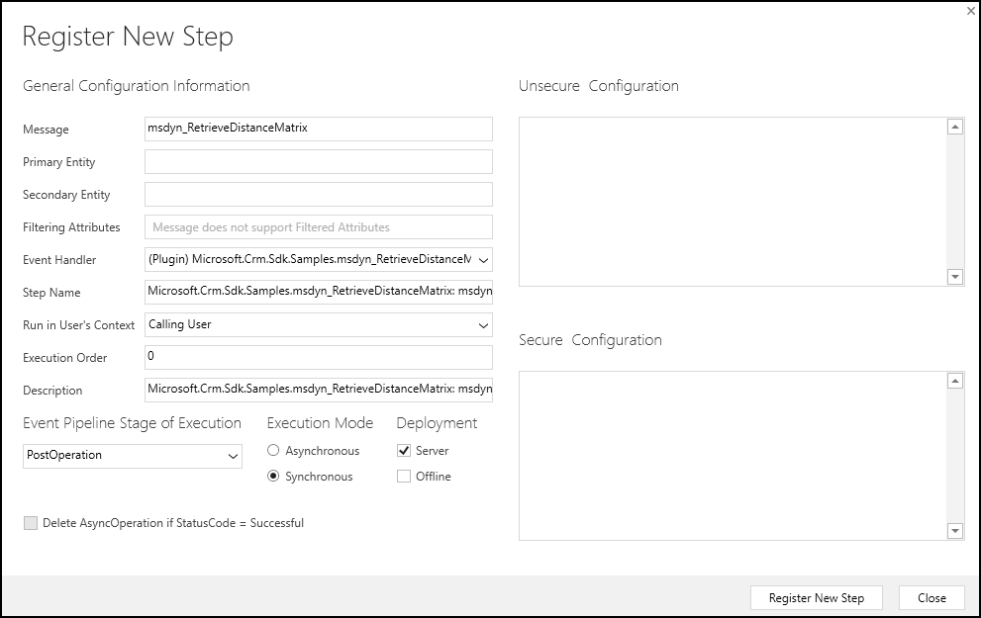This screenshot has width=981, height=618.
Task: Click the Secure Configuration scroll-up arrow
Action: click(954, 379)
